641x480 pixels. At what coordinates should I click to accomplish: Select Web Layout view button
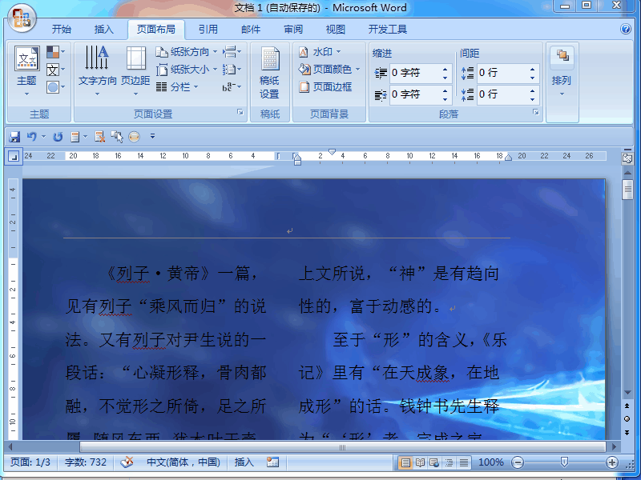[434, 462]
